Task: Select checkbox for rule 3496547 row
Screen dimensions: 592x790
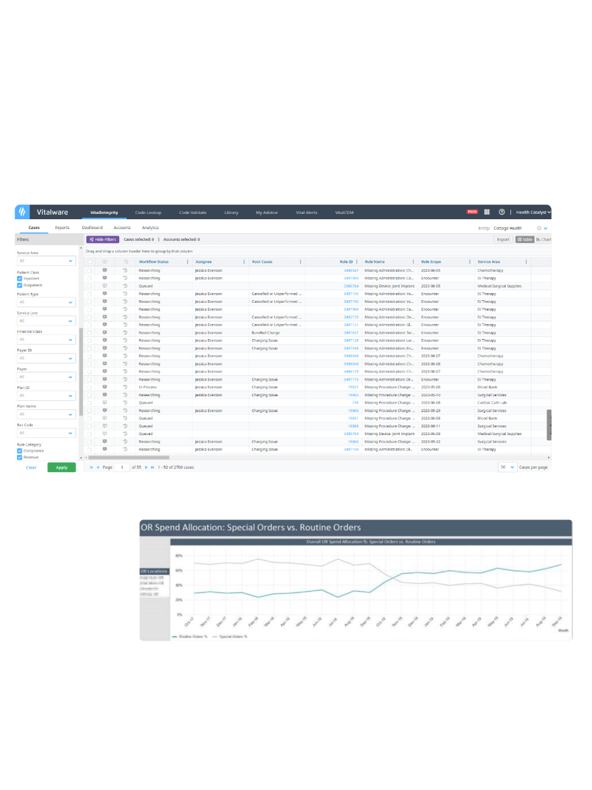Action: [90, 270]
